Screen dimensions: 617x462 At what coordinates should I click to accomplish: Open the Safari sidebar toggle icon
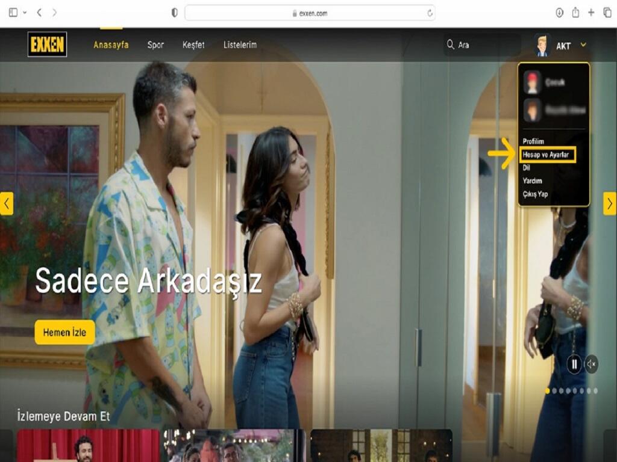pos(13,13)
